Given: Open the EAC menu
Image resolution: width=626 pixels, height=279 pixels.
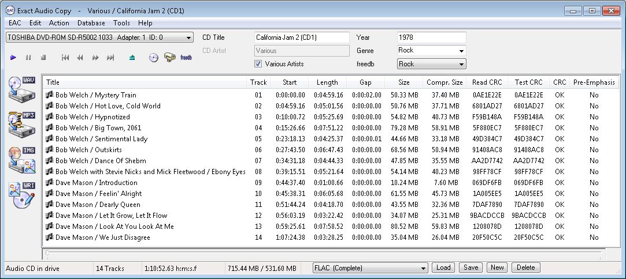Looking at the screenshot, I should click(x=15, y=23).
